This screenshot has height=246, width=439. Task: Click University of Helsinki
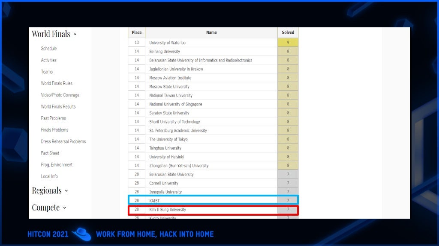pos(167,157)
